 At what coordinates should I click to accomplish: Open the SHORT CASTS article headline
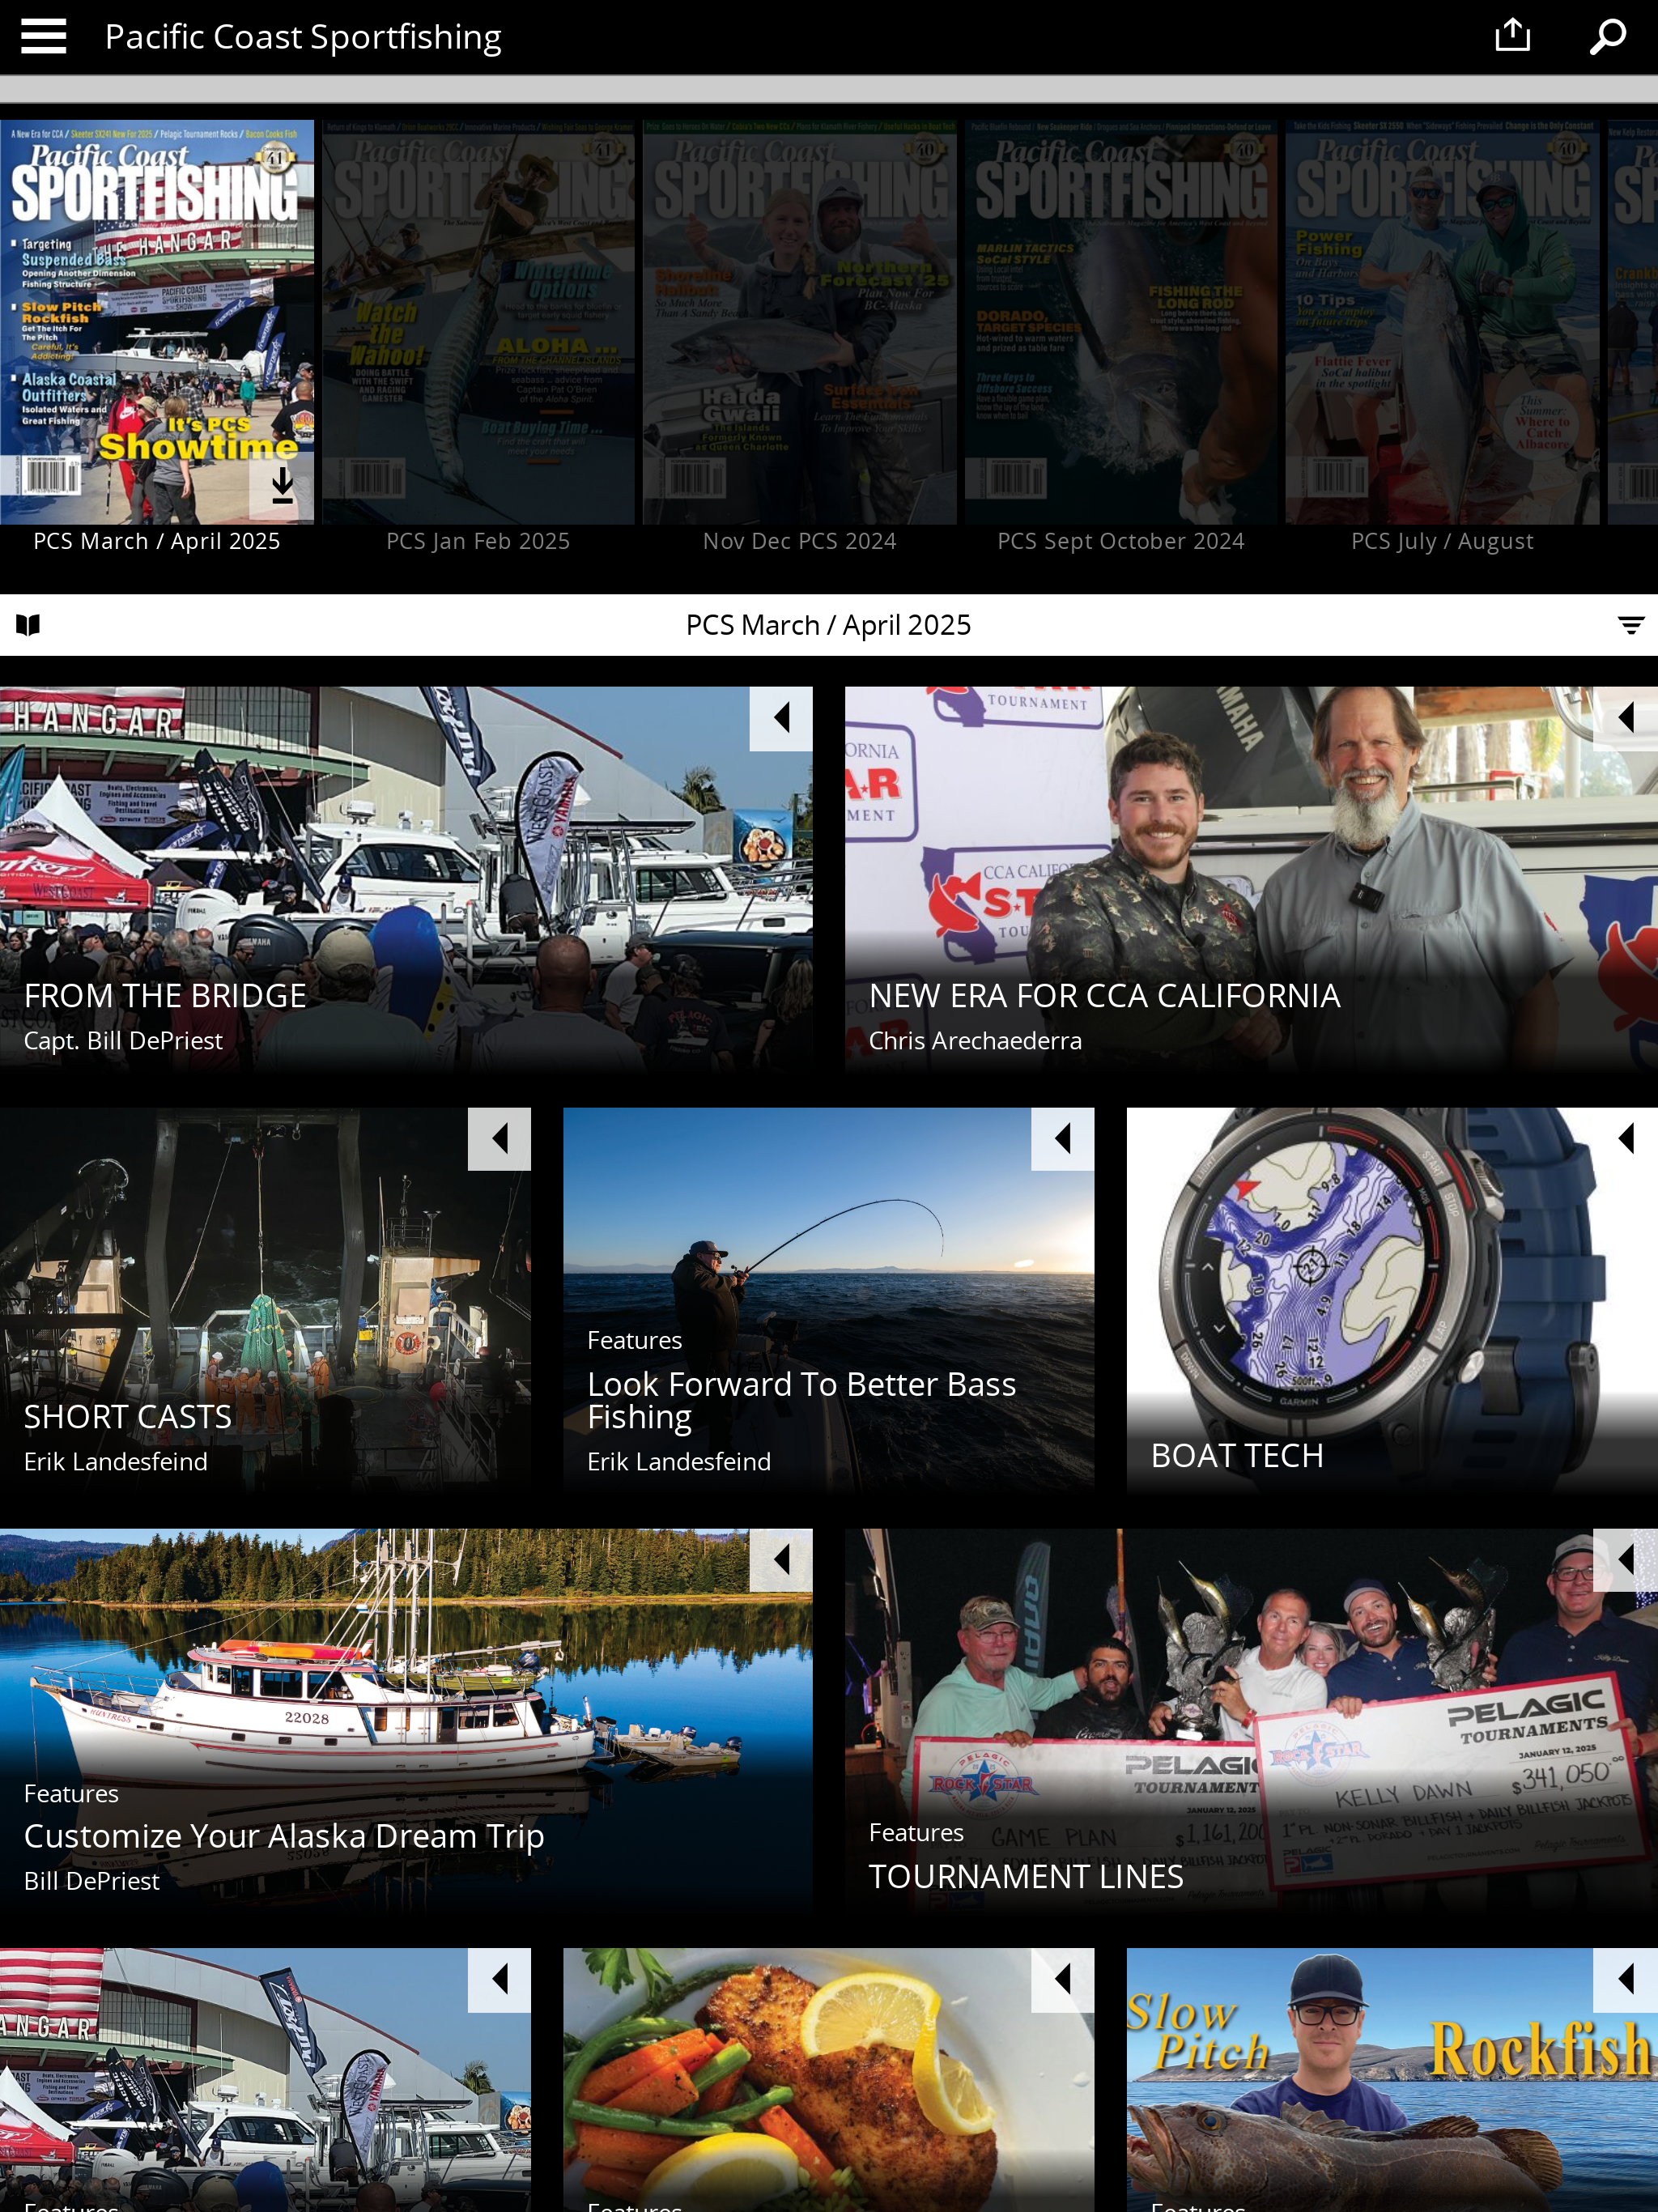click(x=128, y=1417)
